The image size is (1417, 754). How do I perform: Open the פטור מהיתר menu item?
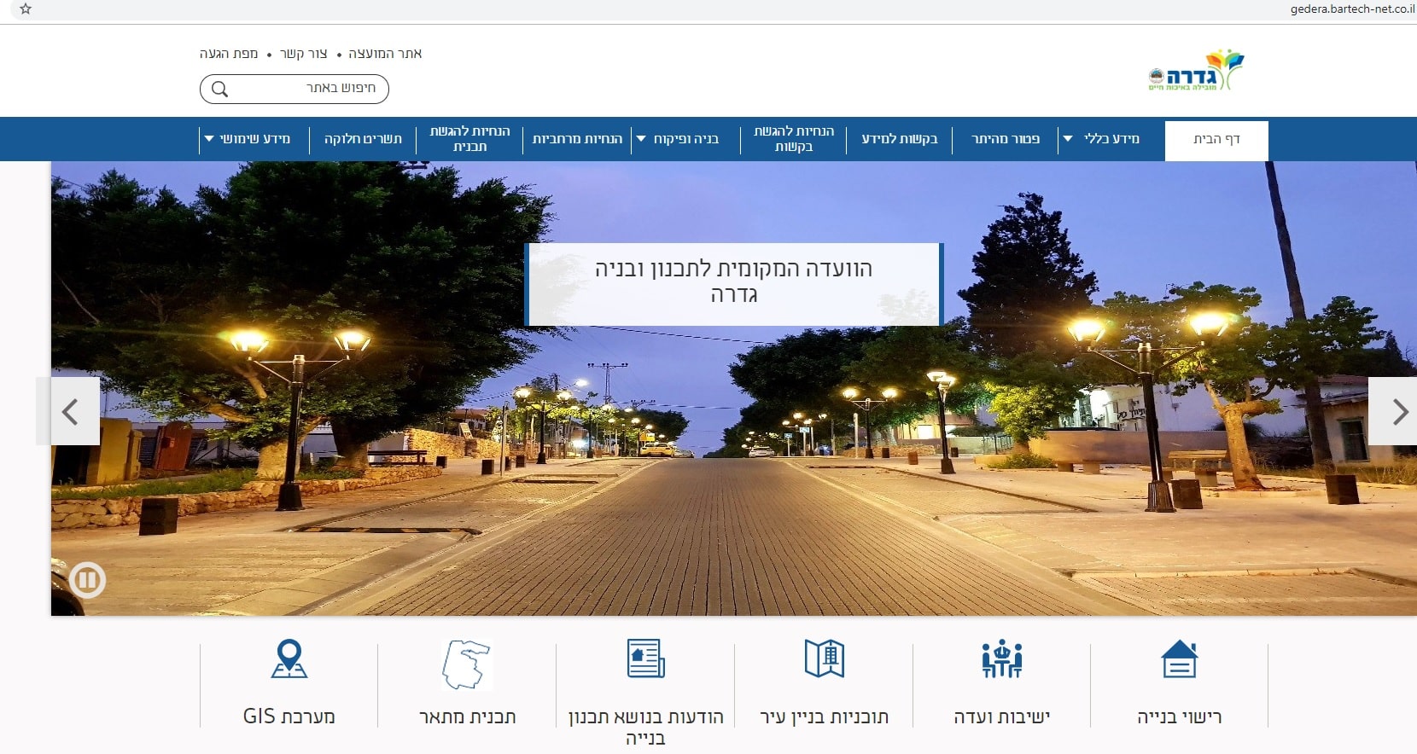1005,139
